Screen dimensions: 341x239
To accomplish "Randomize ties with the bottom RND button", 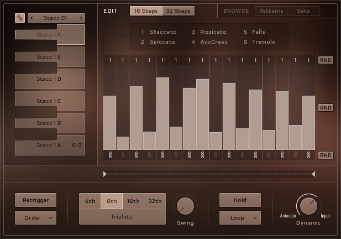I will coord(326,155).
